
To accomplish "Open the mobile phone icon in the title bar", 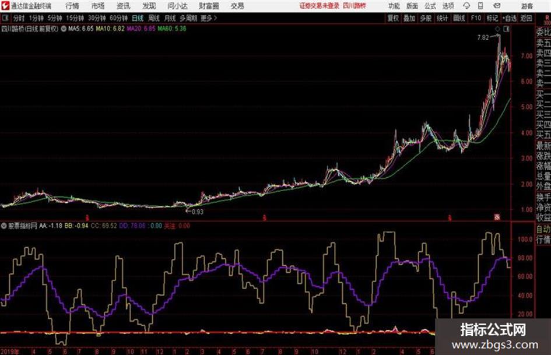I will tap(480, 6).
